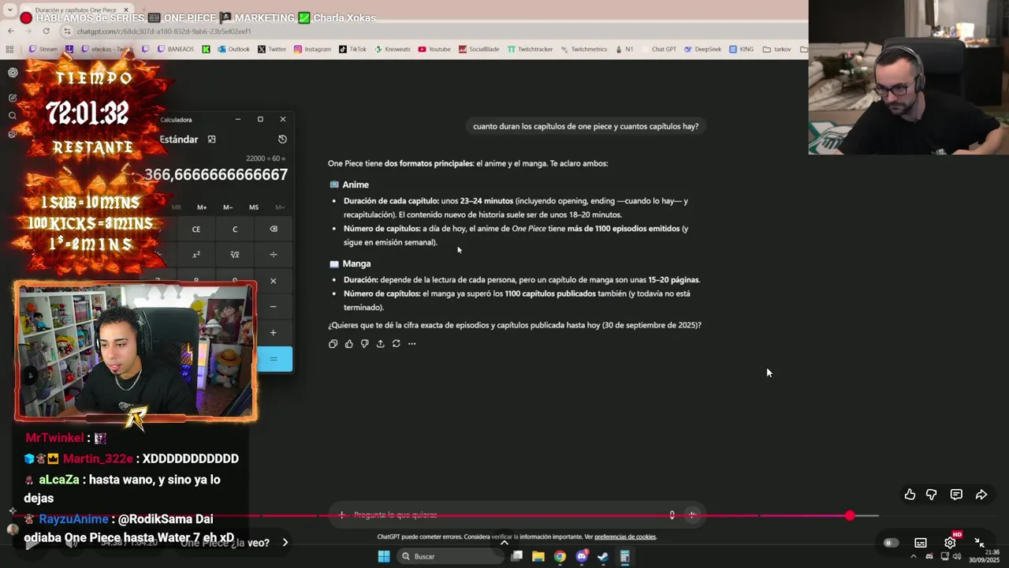The width and height of the screenshot is (1009, 568).
Task: Start new chat from ChatGPT sidebar
Action: click(13, 98)
